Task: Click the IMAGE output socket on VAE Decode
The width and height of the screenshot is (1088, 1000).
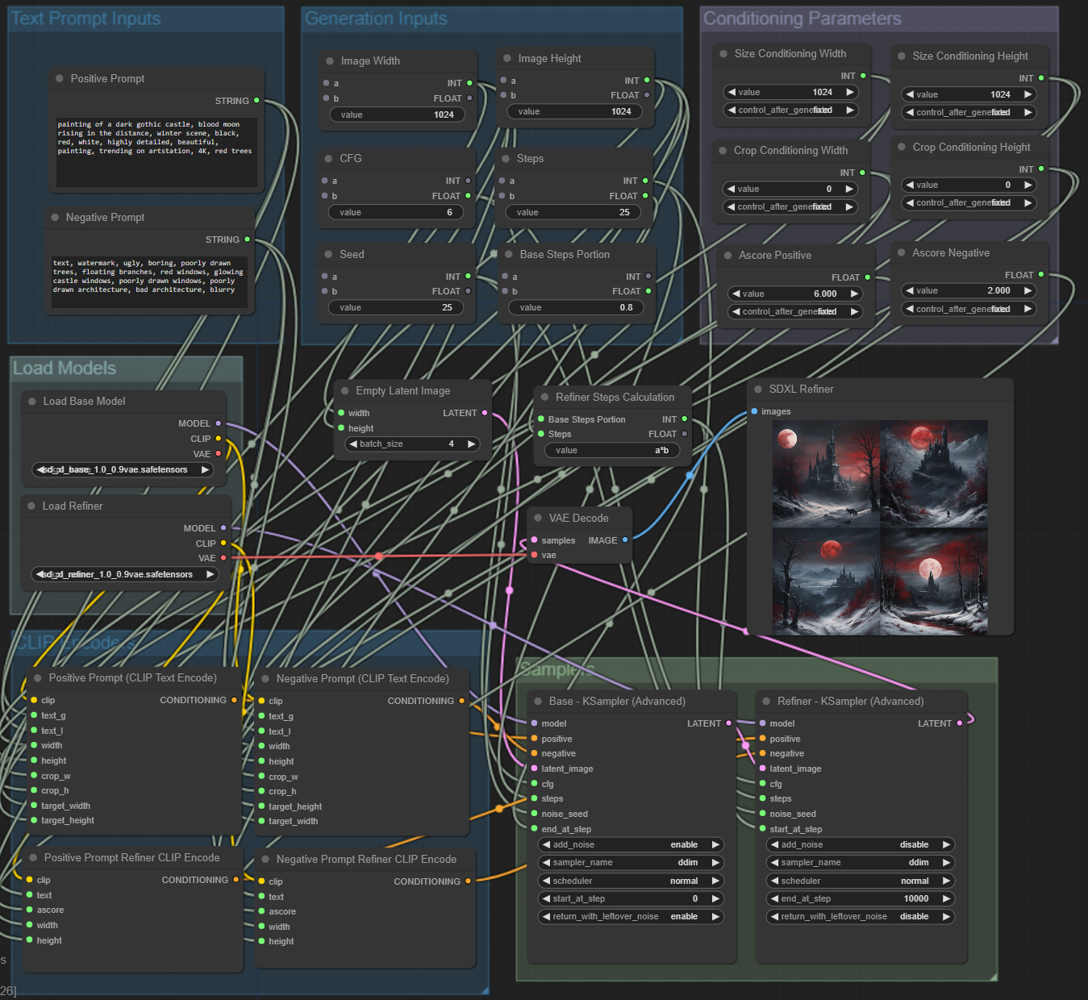Action: pyautogui.click(x=625, y=540)
